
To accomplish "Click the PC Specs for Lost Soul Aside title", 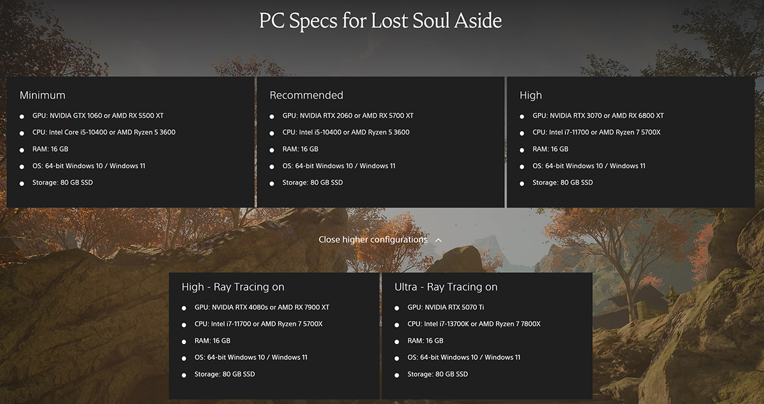I will pyautogui.click(x=381, y=21).
